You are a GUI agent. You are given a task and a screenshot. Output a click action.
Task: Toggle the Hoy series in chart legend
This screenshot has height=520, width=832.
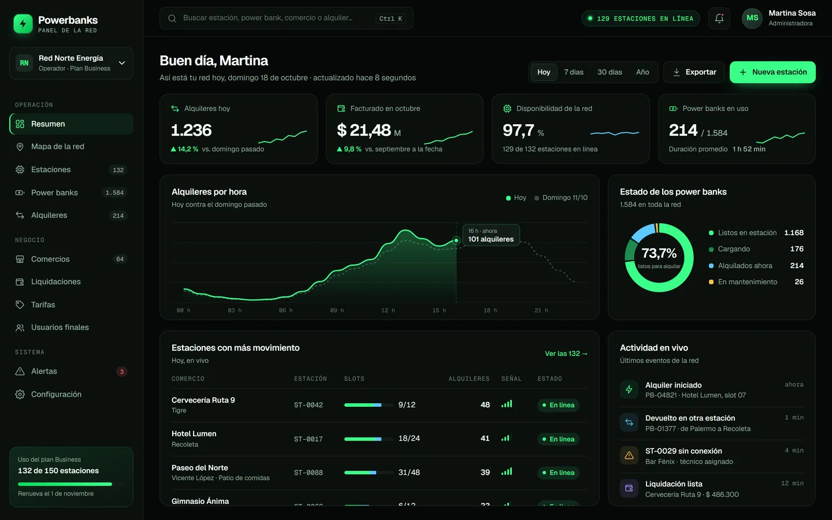516,198
